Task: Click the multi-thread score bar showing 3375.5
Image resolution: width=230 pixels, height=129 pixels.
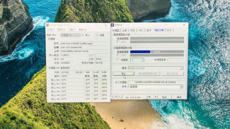Action: point(157,52)
